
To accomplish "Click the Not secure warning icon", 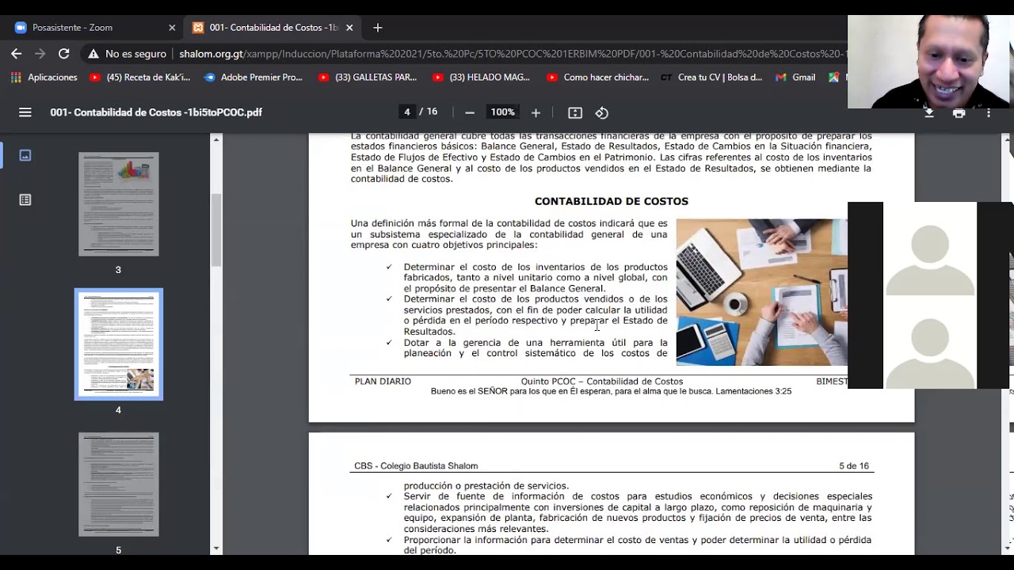I will pyautogui.click(x=93, y=54).
